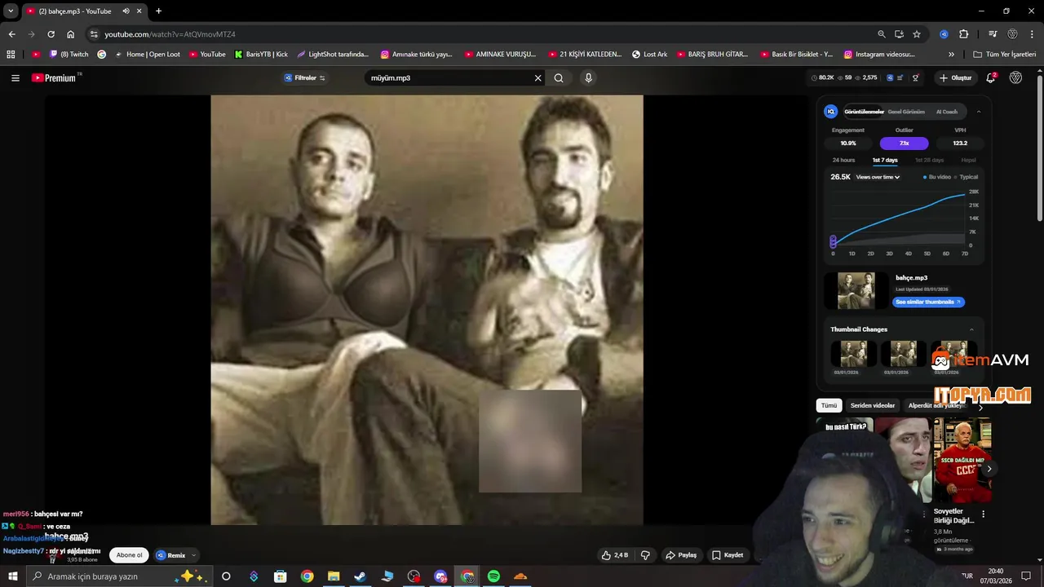
Task: Switch to AI Coach tab
Action: 947,112
